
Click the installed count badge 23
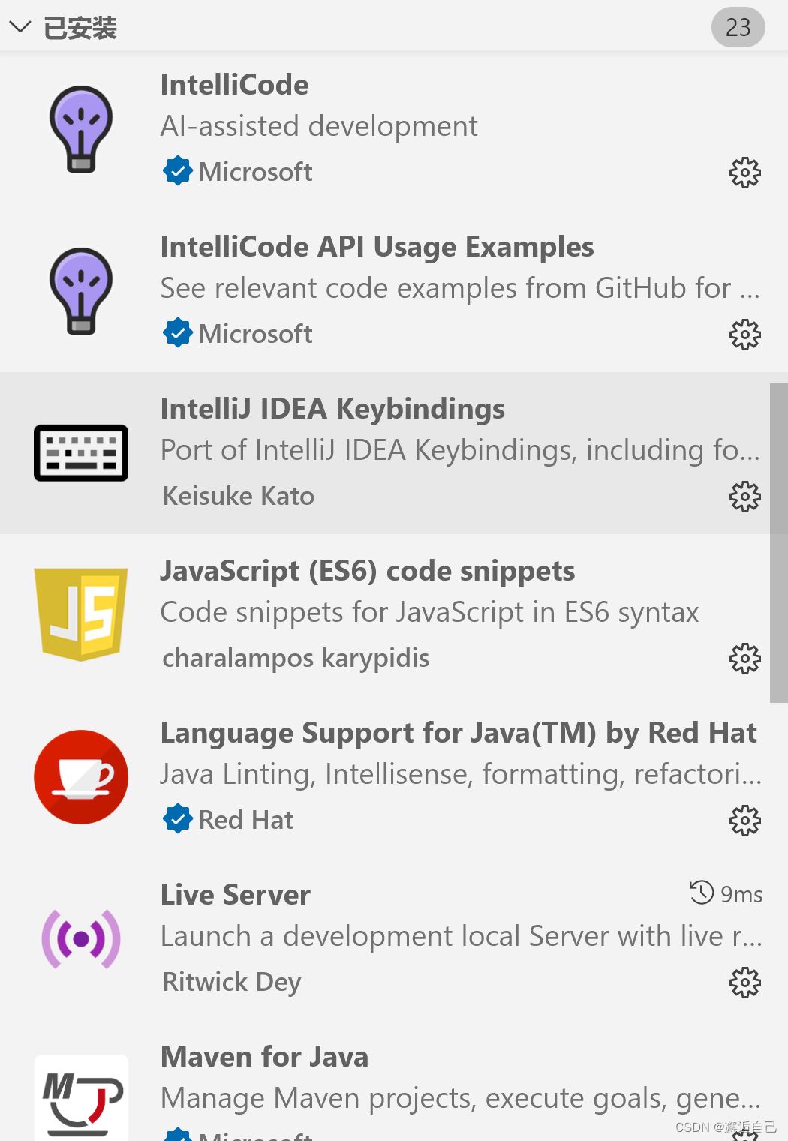point(738,28)
